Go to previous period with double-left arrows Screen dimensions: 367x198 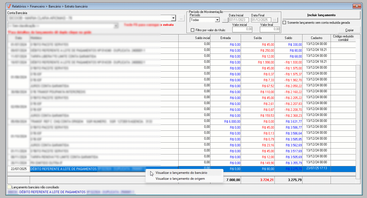pyautogui.click(x=225, y=20)
